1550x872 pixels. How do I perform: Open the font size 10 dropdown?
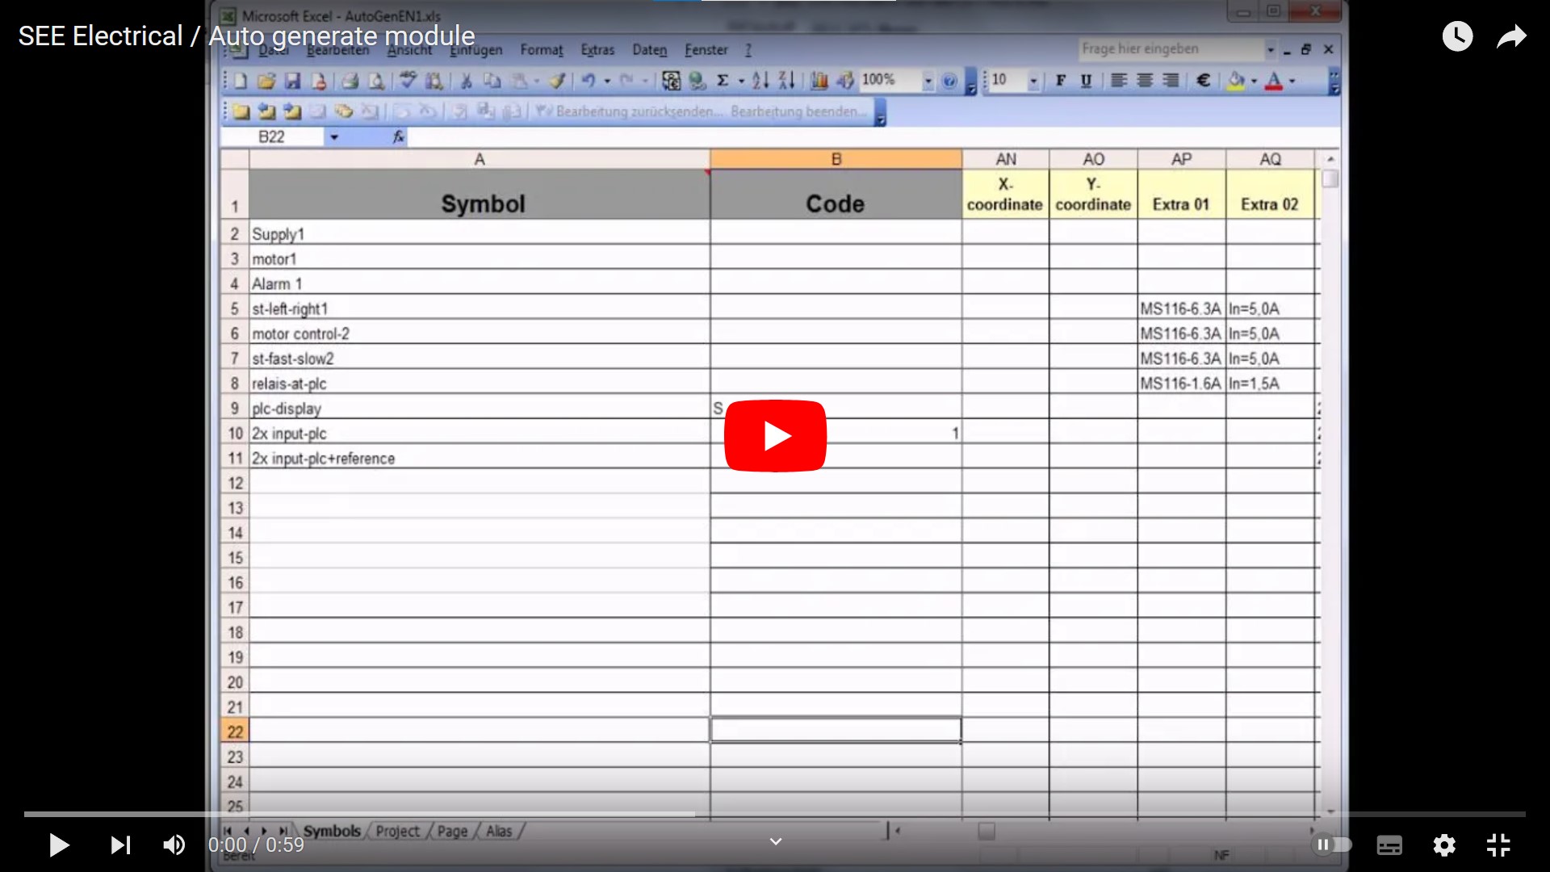point(1033,81)
